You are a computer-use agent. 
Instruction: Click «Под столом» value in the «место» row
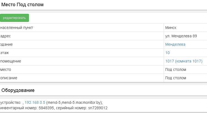(176, 69)
